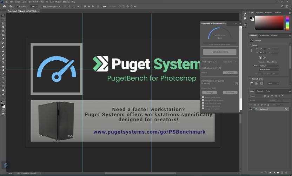This screenshot has height=176, width=292.
Task: Toggle Quick Mask mode icon
Action: click(3, 110)
